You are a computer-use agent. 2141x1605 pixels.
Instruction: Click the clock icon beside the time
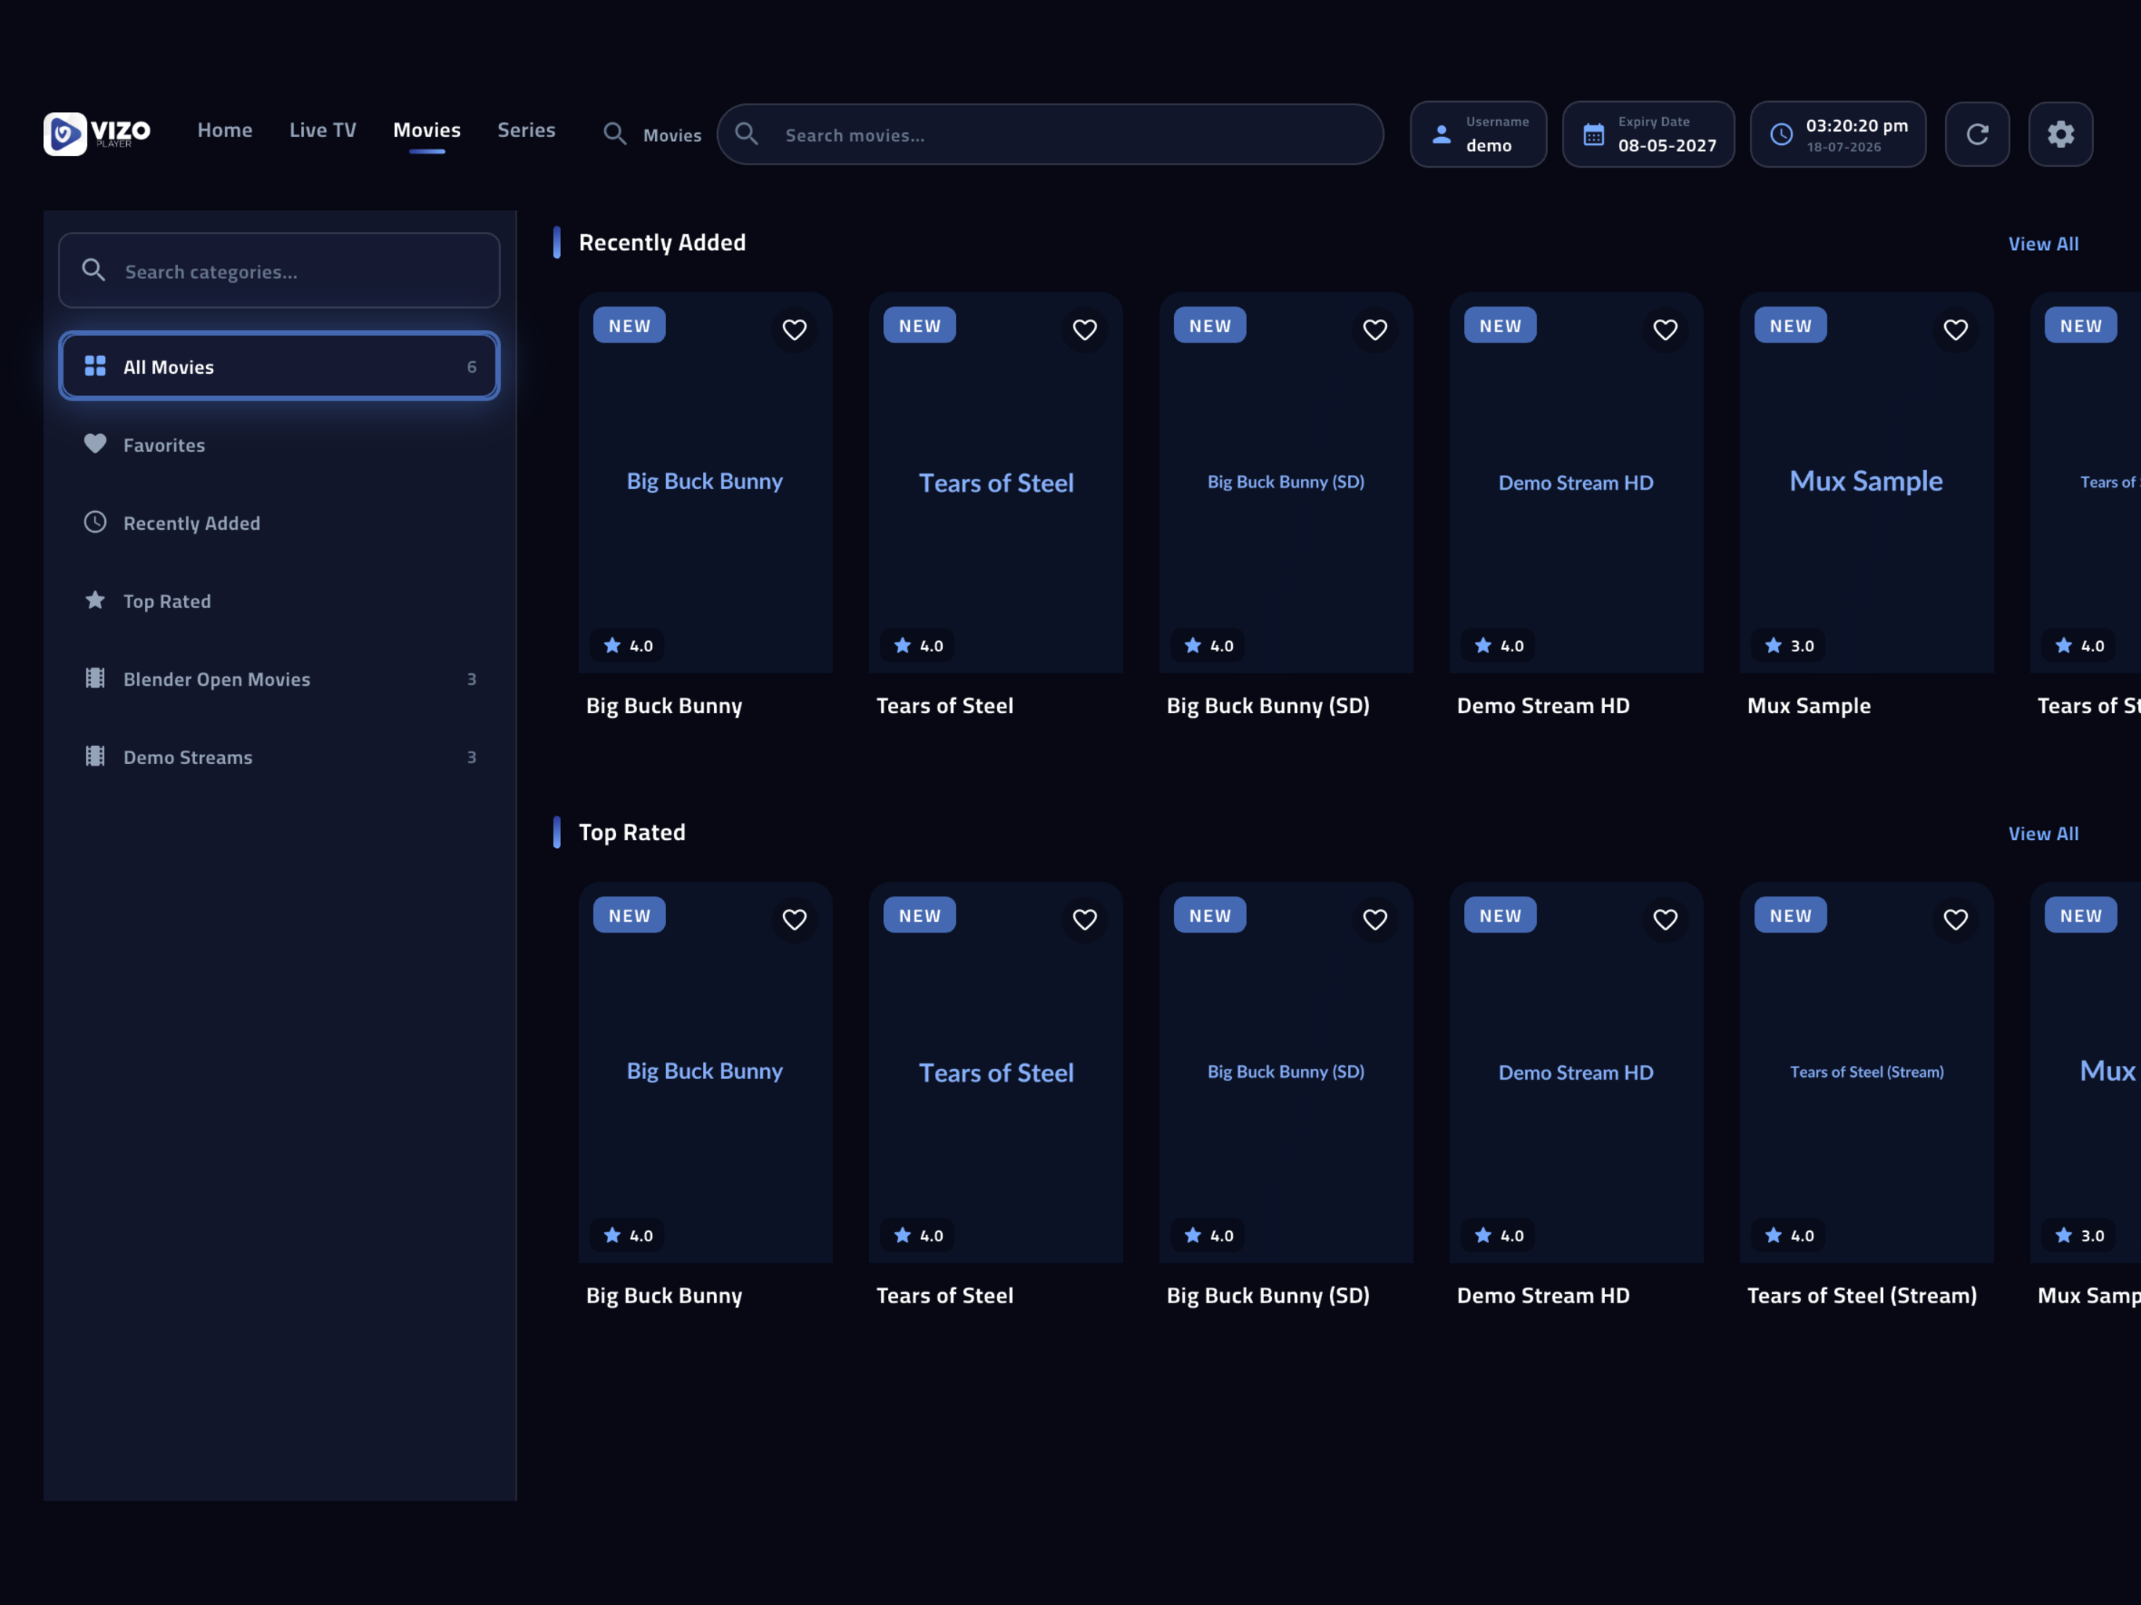coord(1781,135)
